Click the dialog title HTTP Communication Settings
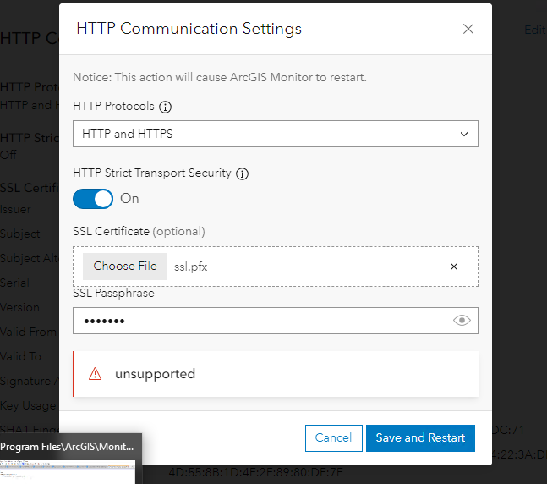547x484 pixels. click(189, 29)
